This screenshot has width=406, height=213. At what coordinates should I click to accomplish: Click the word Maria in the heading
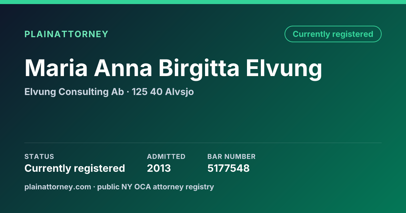[x=56, y=68]
